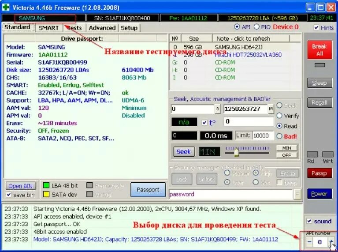
Task: Click the Fw: 1AA01112 header box
Action: pyautogui.click(x=189, y=18)
